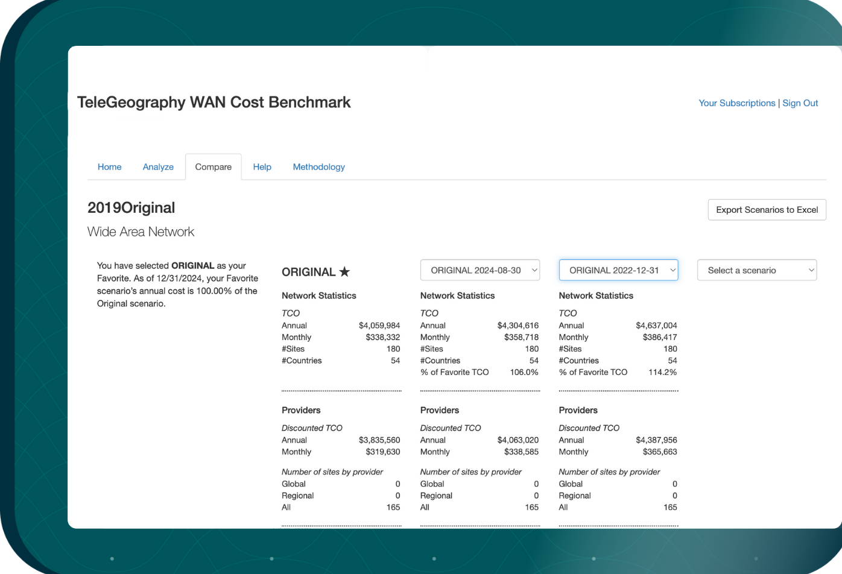Open the Methodology tab

coord(318,166)
